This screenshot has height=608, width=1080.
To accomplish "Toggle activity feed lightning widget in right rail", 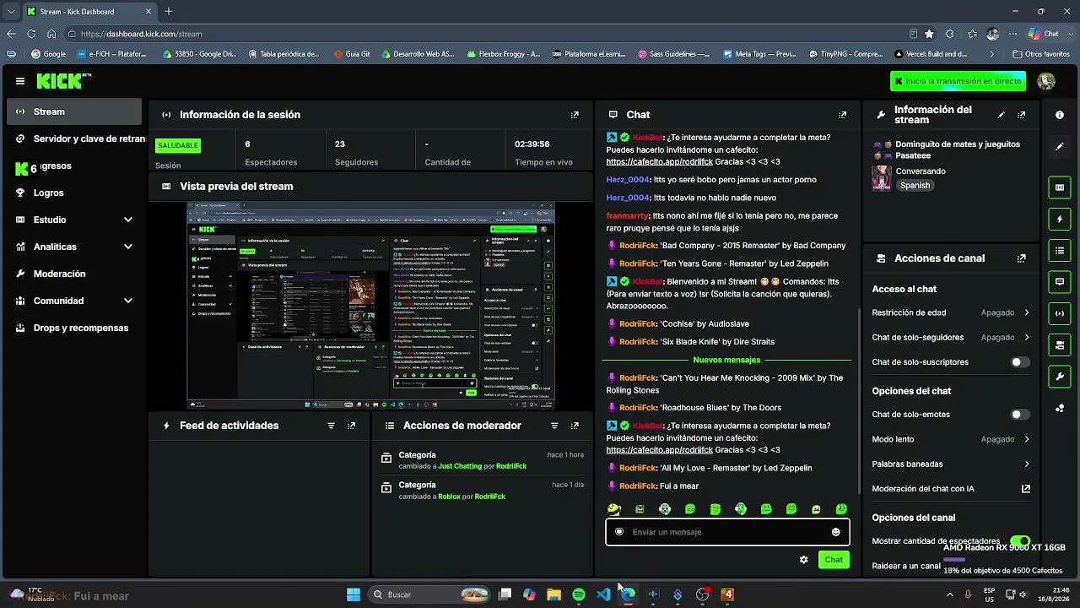I will (1060, 219).
